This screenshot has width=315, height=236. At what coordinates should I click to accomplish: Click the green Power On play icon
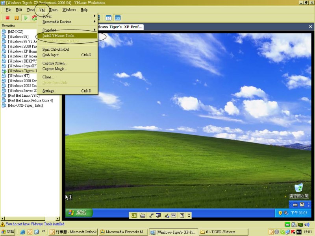coord(26,18)
